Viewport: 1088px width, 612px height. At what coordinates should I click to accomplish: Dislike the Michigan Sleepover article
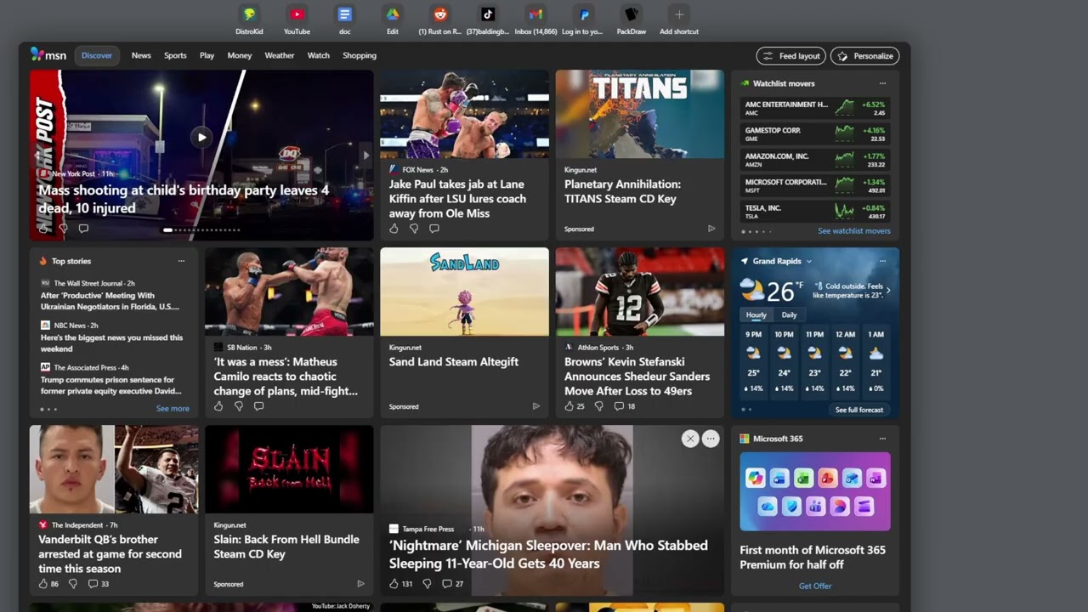point(427,584)
